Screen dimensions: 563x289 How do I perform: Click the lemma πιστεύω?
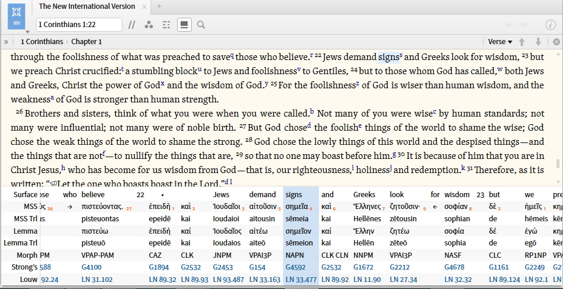(x=95, y=231)
